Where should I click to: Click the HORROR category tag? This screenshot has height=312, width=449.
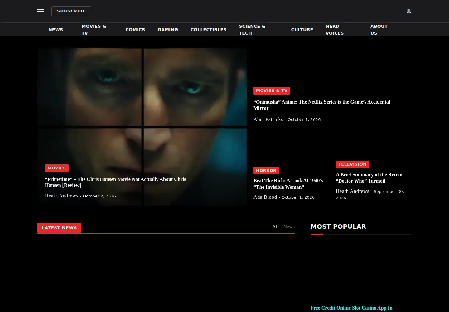click(x=266, y=171)
